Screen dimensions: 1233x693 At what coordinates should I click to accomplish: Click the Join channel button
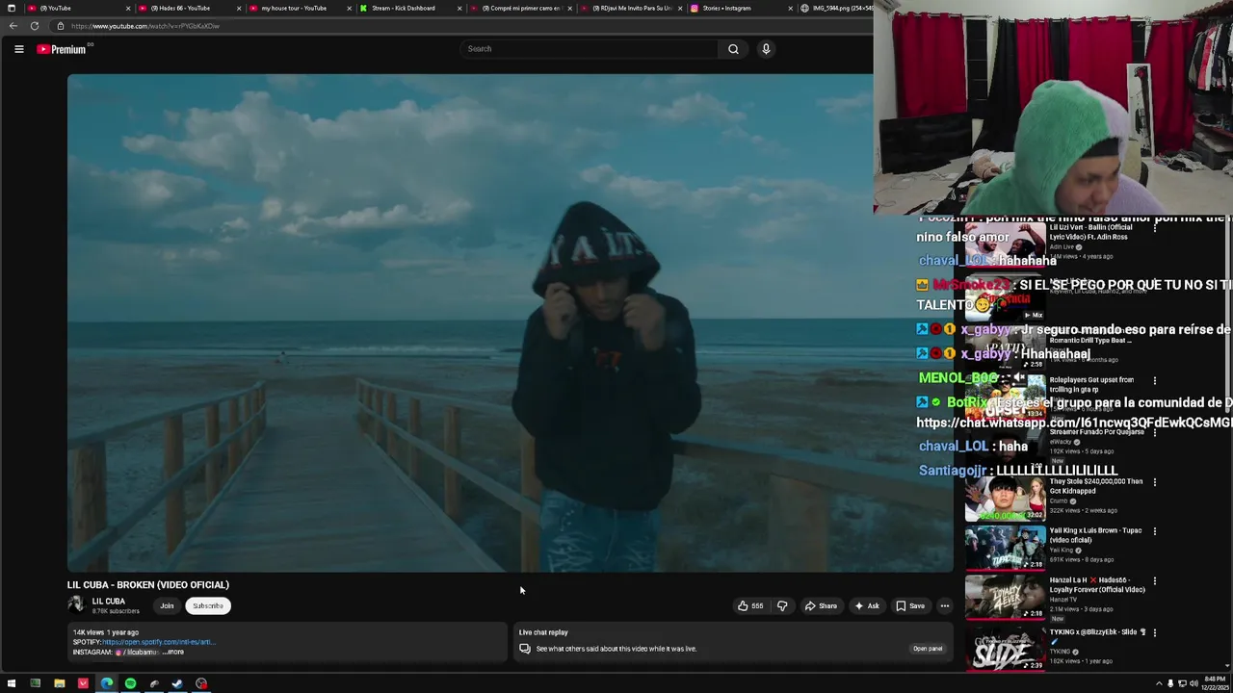click(x=167, y=606)
